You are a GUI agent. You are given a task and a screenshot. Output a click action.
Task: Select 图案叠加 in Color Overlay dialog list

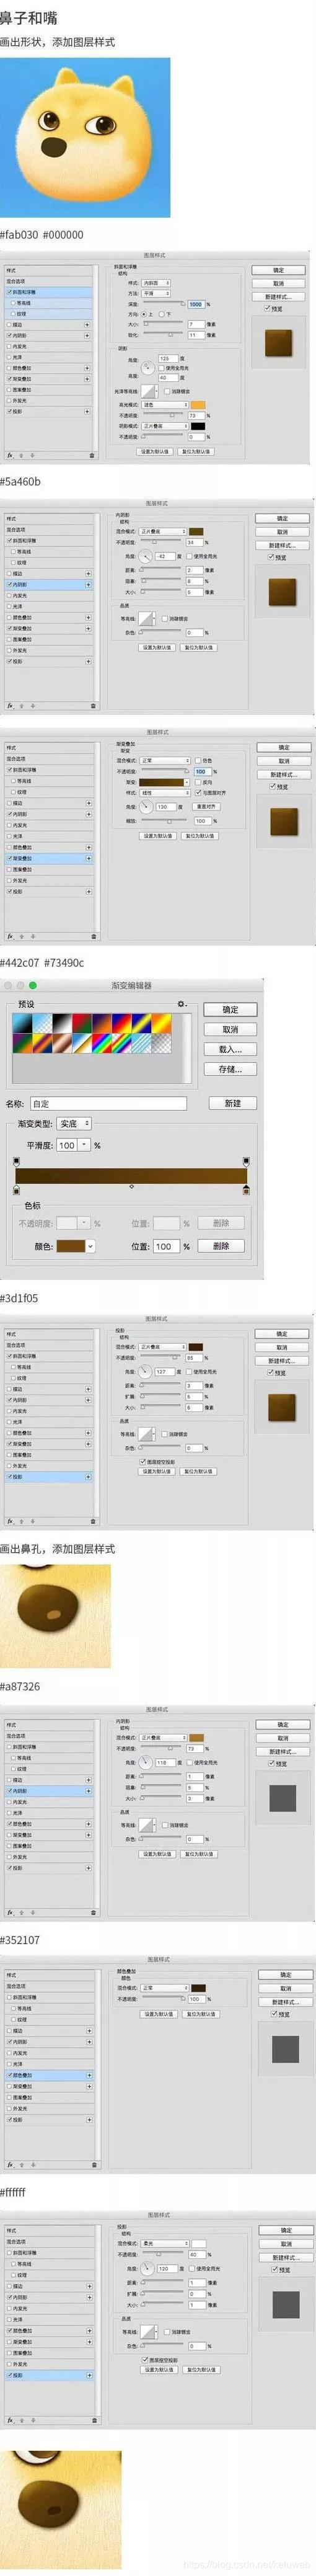coord(49,2097)
